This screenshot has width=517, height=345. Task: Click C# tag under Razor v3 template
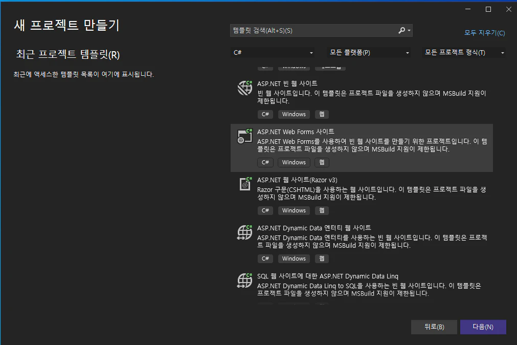265,210
